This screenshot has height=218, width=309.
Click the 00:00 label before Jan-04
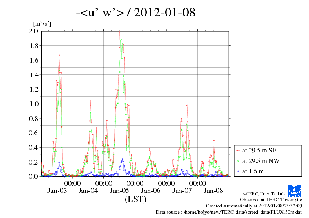[72, 184]
